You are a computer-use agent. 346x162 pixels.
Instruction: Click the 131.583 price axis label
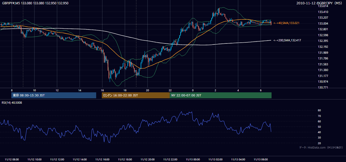click(323, 64)
